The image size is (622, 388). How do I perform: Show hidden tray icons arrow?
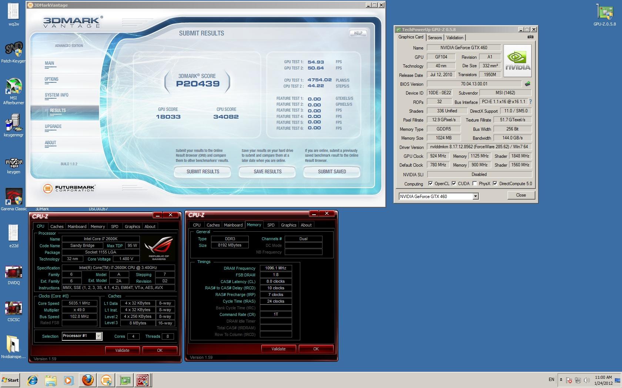coord(561,380)
